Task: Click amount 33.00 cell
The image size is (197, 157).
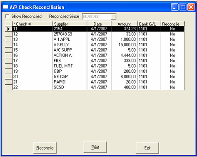Action: pos(125,34)
